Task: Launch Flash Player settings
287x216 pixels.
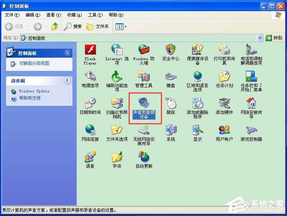Action: click(x=90, y=52)
